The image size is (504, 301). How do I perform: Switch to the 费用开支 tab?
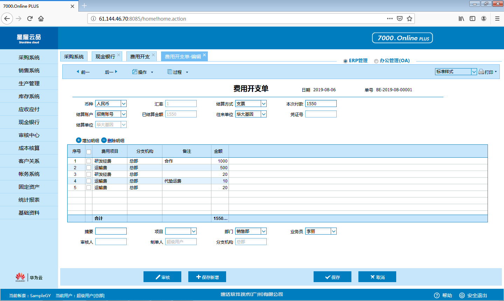click(140, 57)
